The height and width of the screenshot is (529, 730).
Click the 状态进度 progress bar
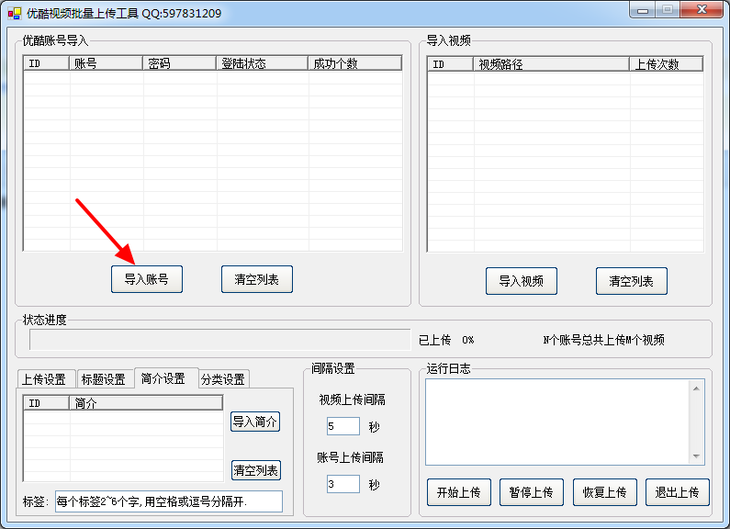(219, 340)
